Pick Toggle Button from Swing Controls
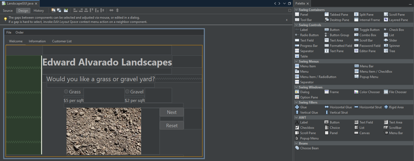This screenshot has width=414, height=161. (x=367, y=30)
